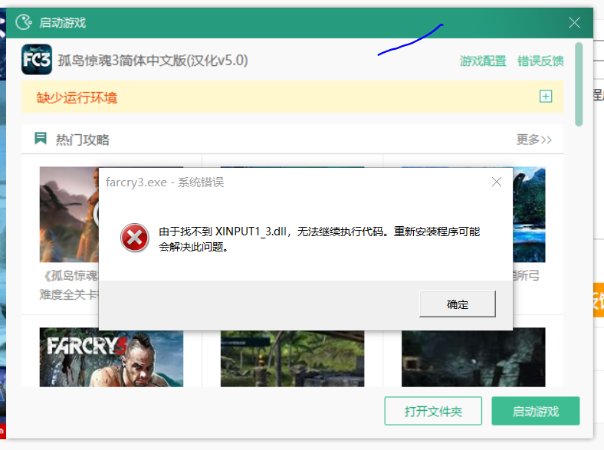Click the farcry3.exe - 系统错误 dialog title
The width and height of the screenshot is (604, 450).
(x=165, y=182)
